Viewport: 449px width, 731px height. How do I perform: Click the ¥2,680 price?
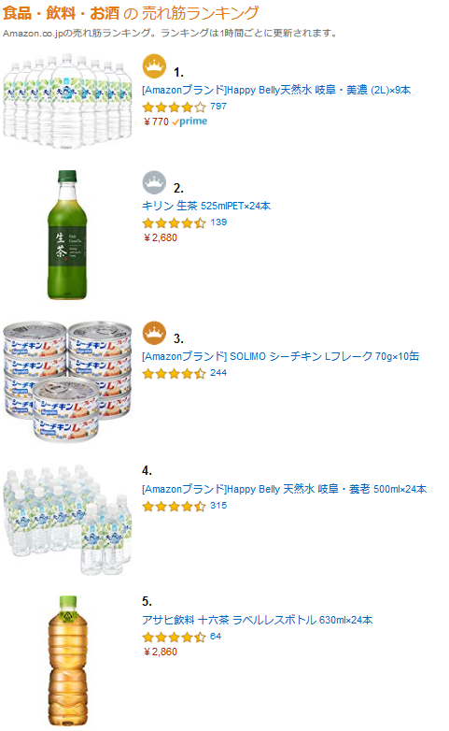(x=161, y=237)
